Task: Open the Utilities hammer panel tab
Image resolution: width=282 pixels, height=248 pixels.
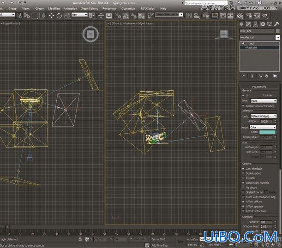Action: tap(276, 24)
